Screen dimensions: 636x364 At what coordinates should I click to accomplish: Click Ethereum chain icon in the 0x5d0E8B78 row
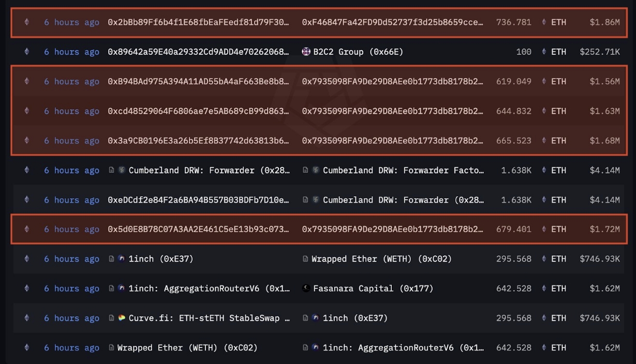27,229
